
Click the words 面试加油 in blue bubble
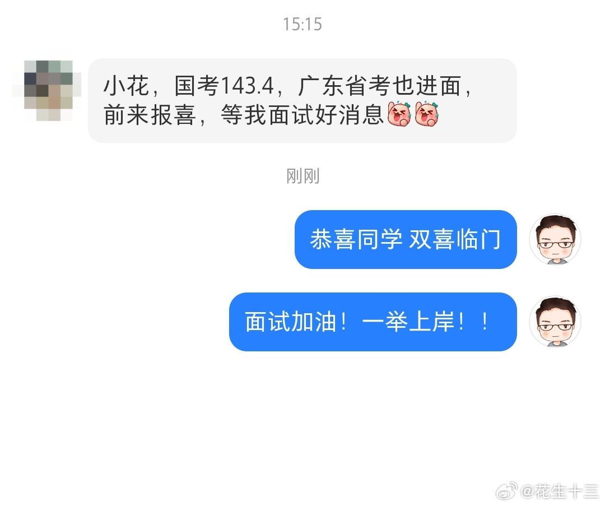pyautogui.click(x=291, y=322)
